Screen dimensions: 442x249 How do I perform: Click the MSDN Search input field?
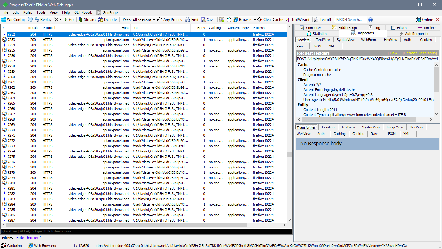tap(351, 20)
